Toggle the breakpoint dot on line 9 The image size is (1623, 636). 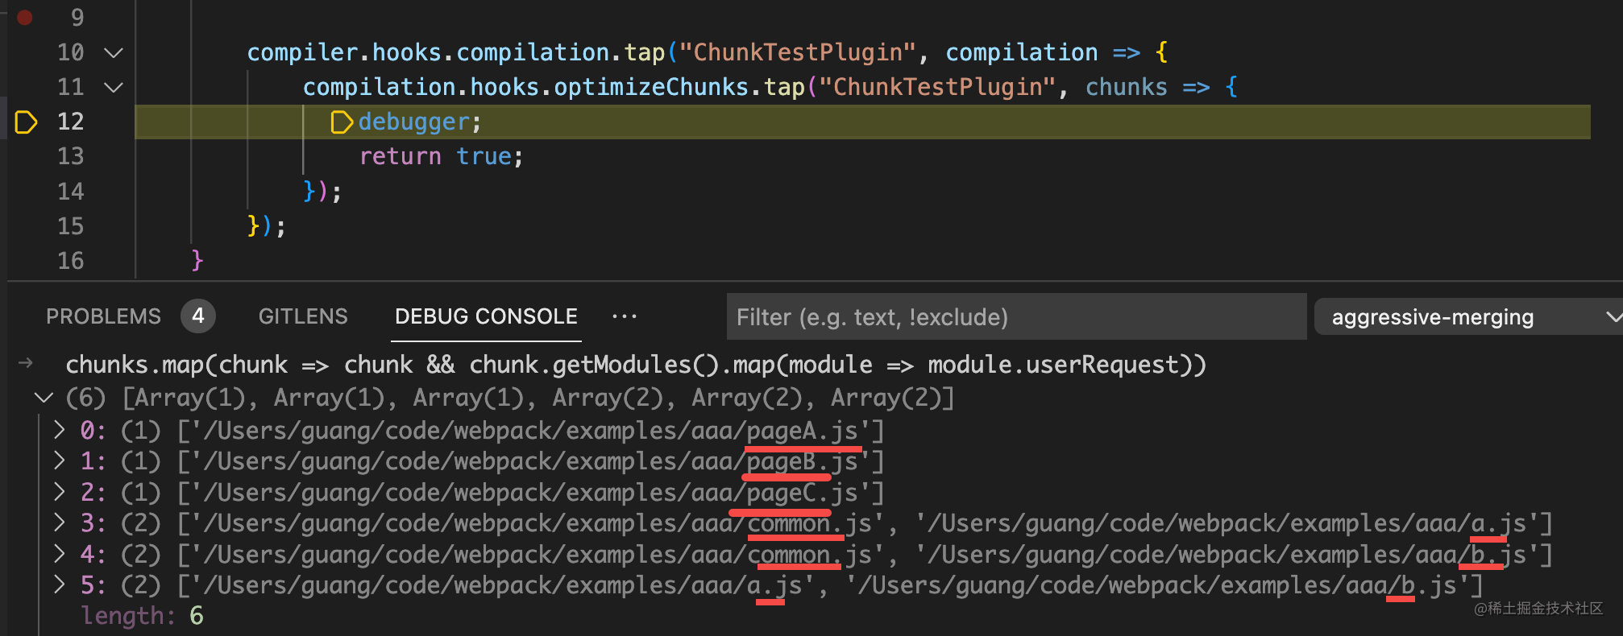[x=25, y=17]
